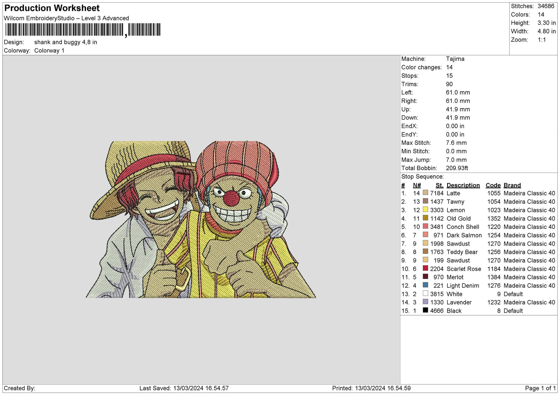Click the Zoom value 1:1
Image resolution: width=560 pixels, height=395 pixels.
tap(542, 40)
